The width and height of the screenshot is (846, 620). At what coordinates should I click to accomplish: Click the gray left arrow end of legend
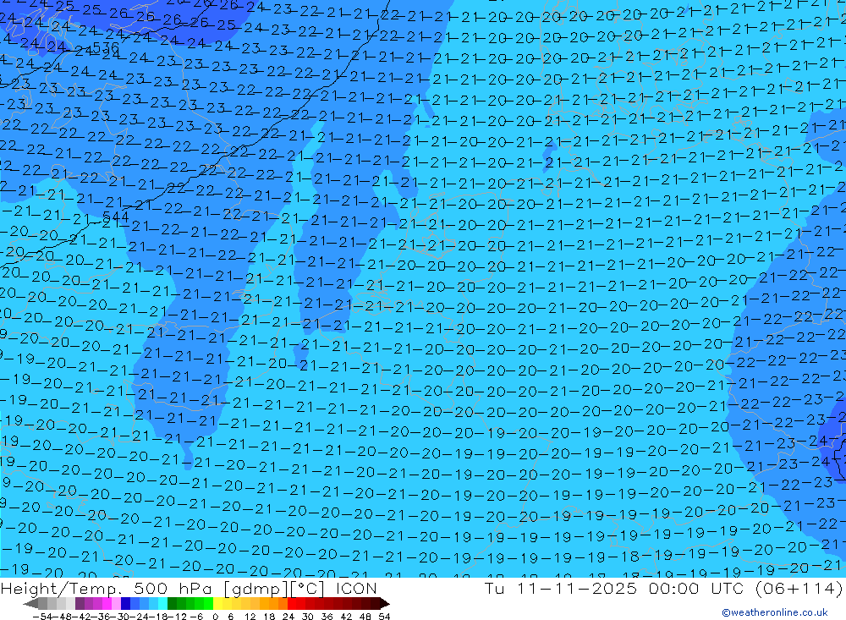click(x=30, y=603)
